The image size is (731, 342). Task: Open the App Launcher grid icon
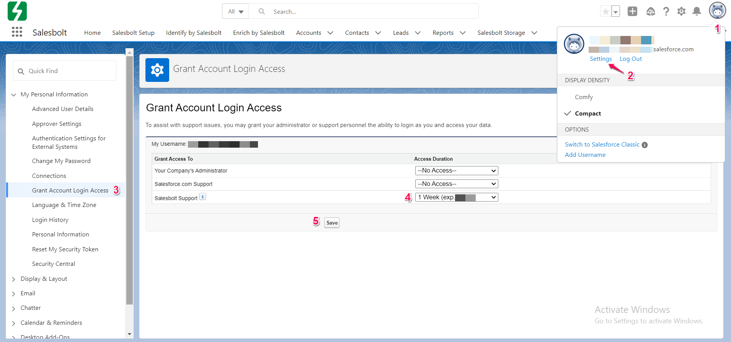tap(17, 32)
